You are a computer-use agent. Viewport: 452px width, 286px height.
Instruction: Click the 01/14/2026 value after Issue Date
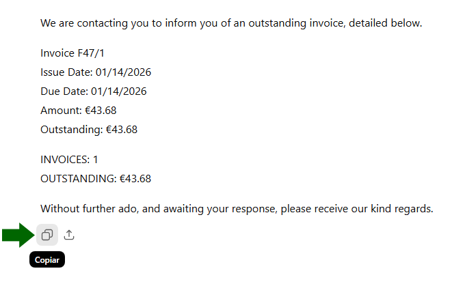click(123, 72)
